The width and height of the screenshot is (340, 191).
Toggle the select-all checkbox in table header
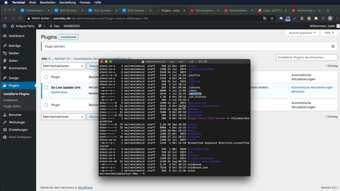(46, 77)
